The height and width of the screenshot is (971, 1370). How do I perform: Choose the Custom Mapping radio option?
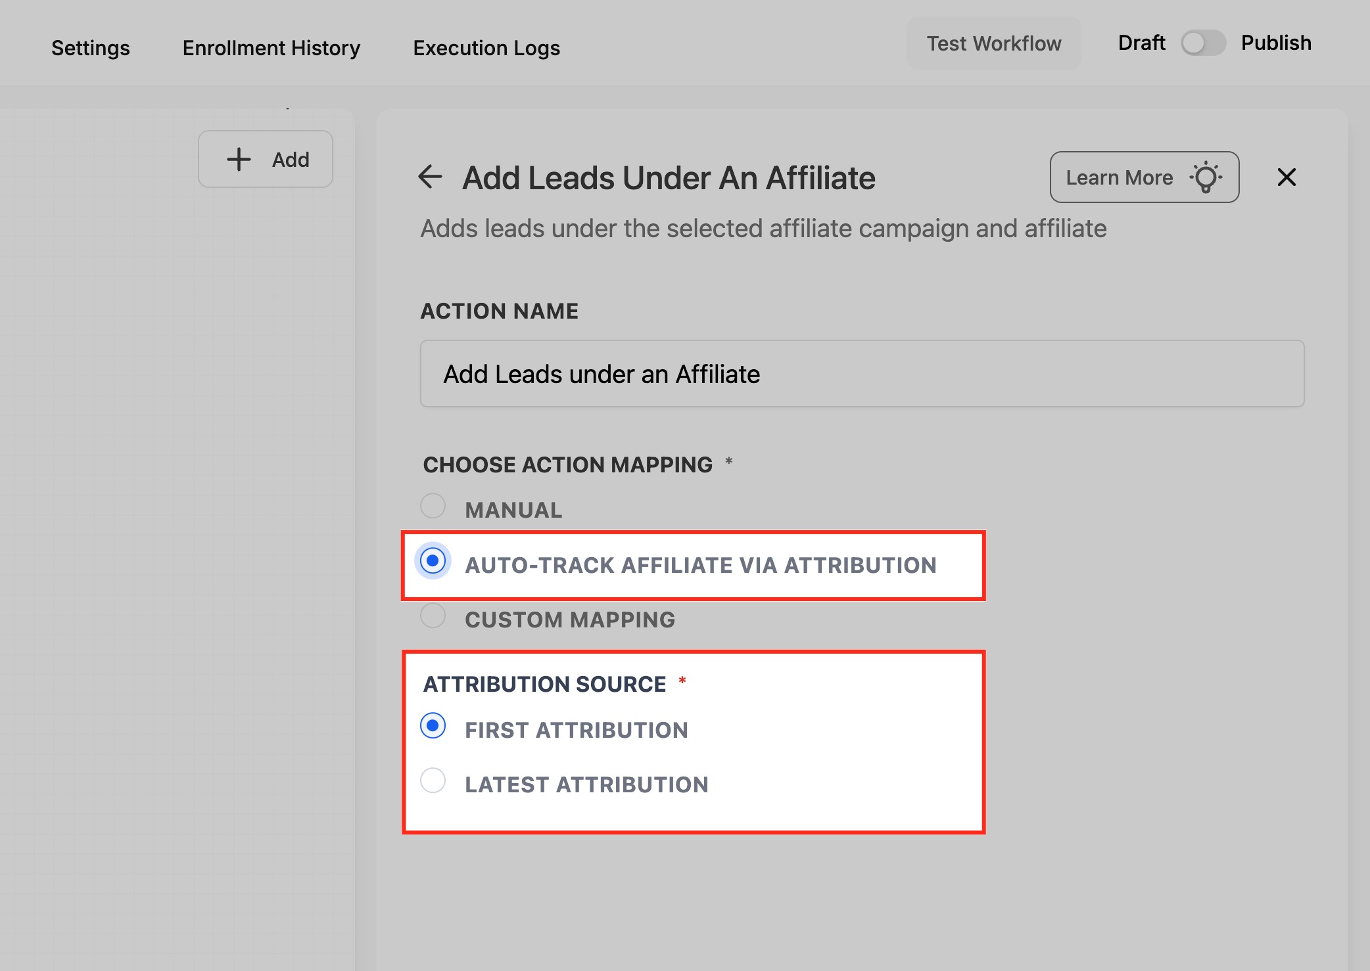click(x=433, y=616)
